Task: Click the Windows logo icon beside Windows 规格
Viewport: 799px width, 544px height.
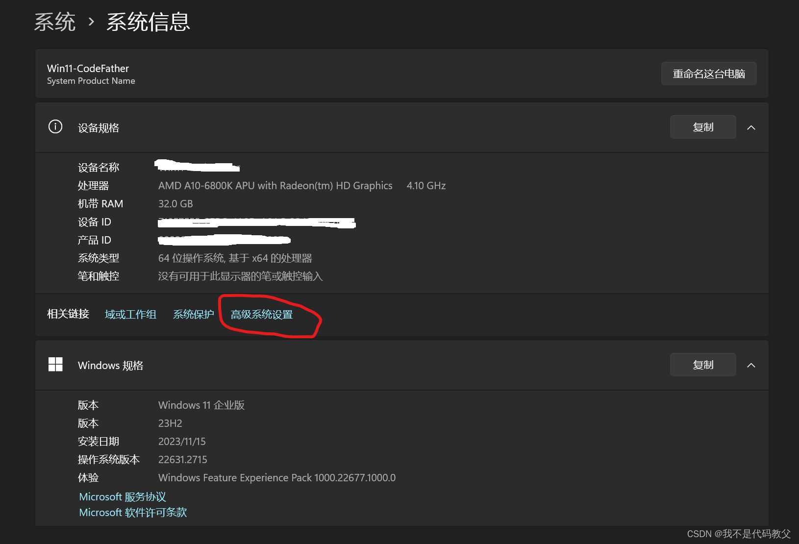Action: tap(55, 365)
